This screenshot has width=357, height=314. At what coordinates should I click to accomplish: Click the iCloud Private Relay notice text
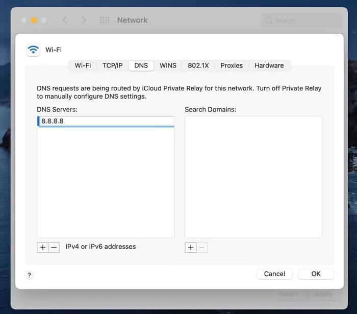179,92
